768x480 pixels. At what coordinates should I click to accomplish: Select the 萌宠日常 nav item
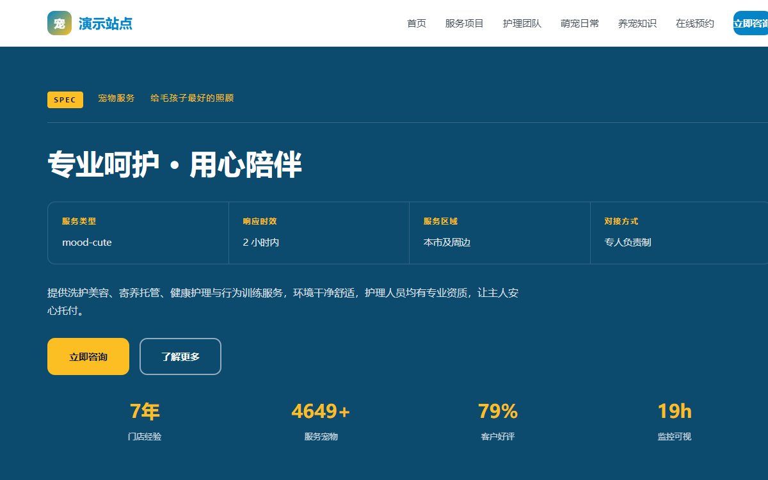[x=580, y=24]
